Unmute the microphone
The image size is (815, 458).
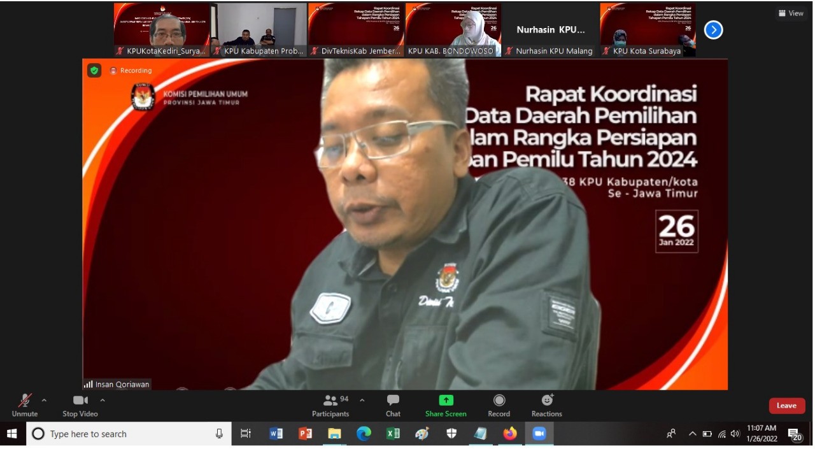pos(25,405)
